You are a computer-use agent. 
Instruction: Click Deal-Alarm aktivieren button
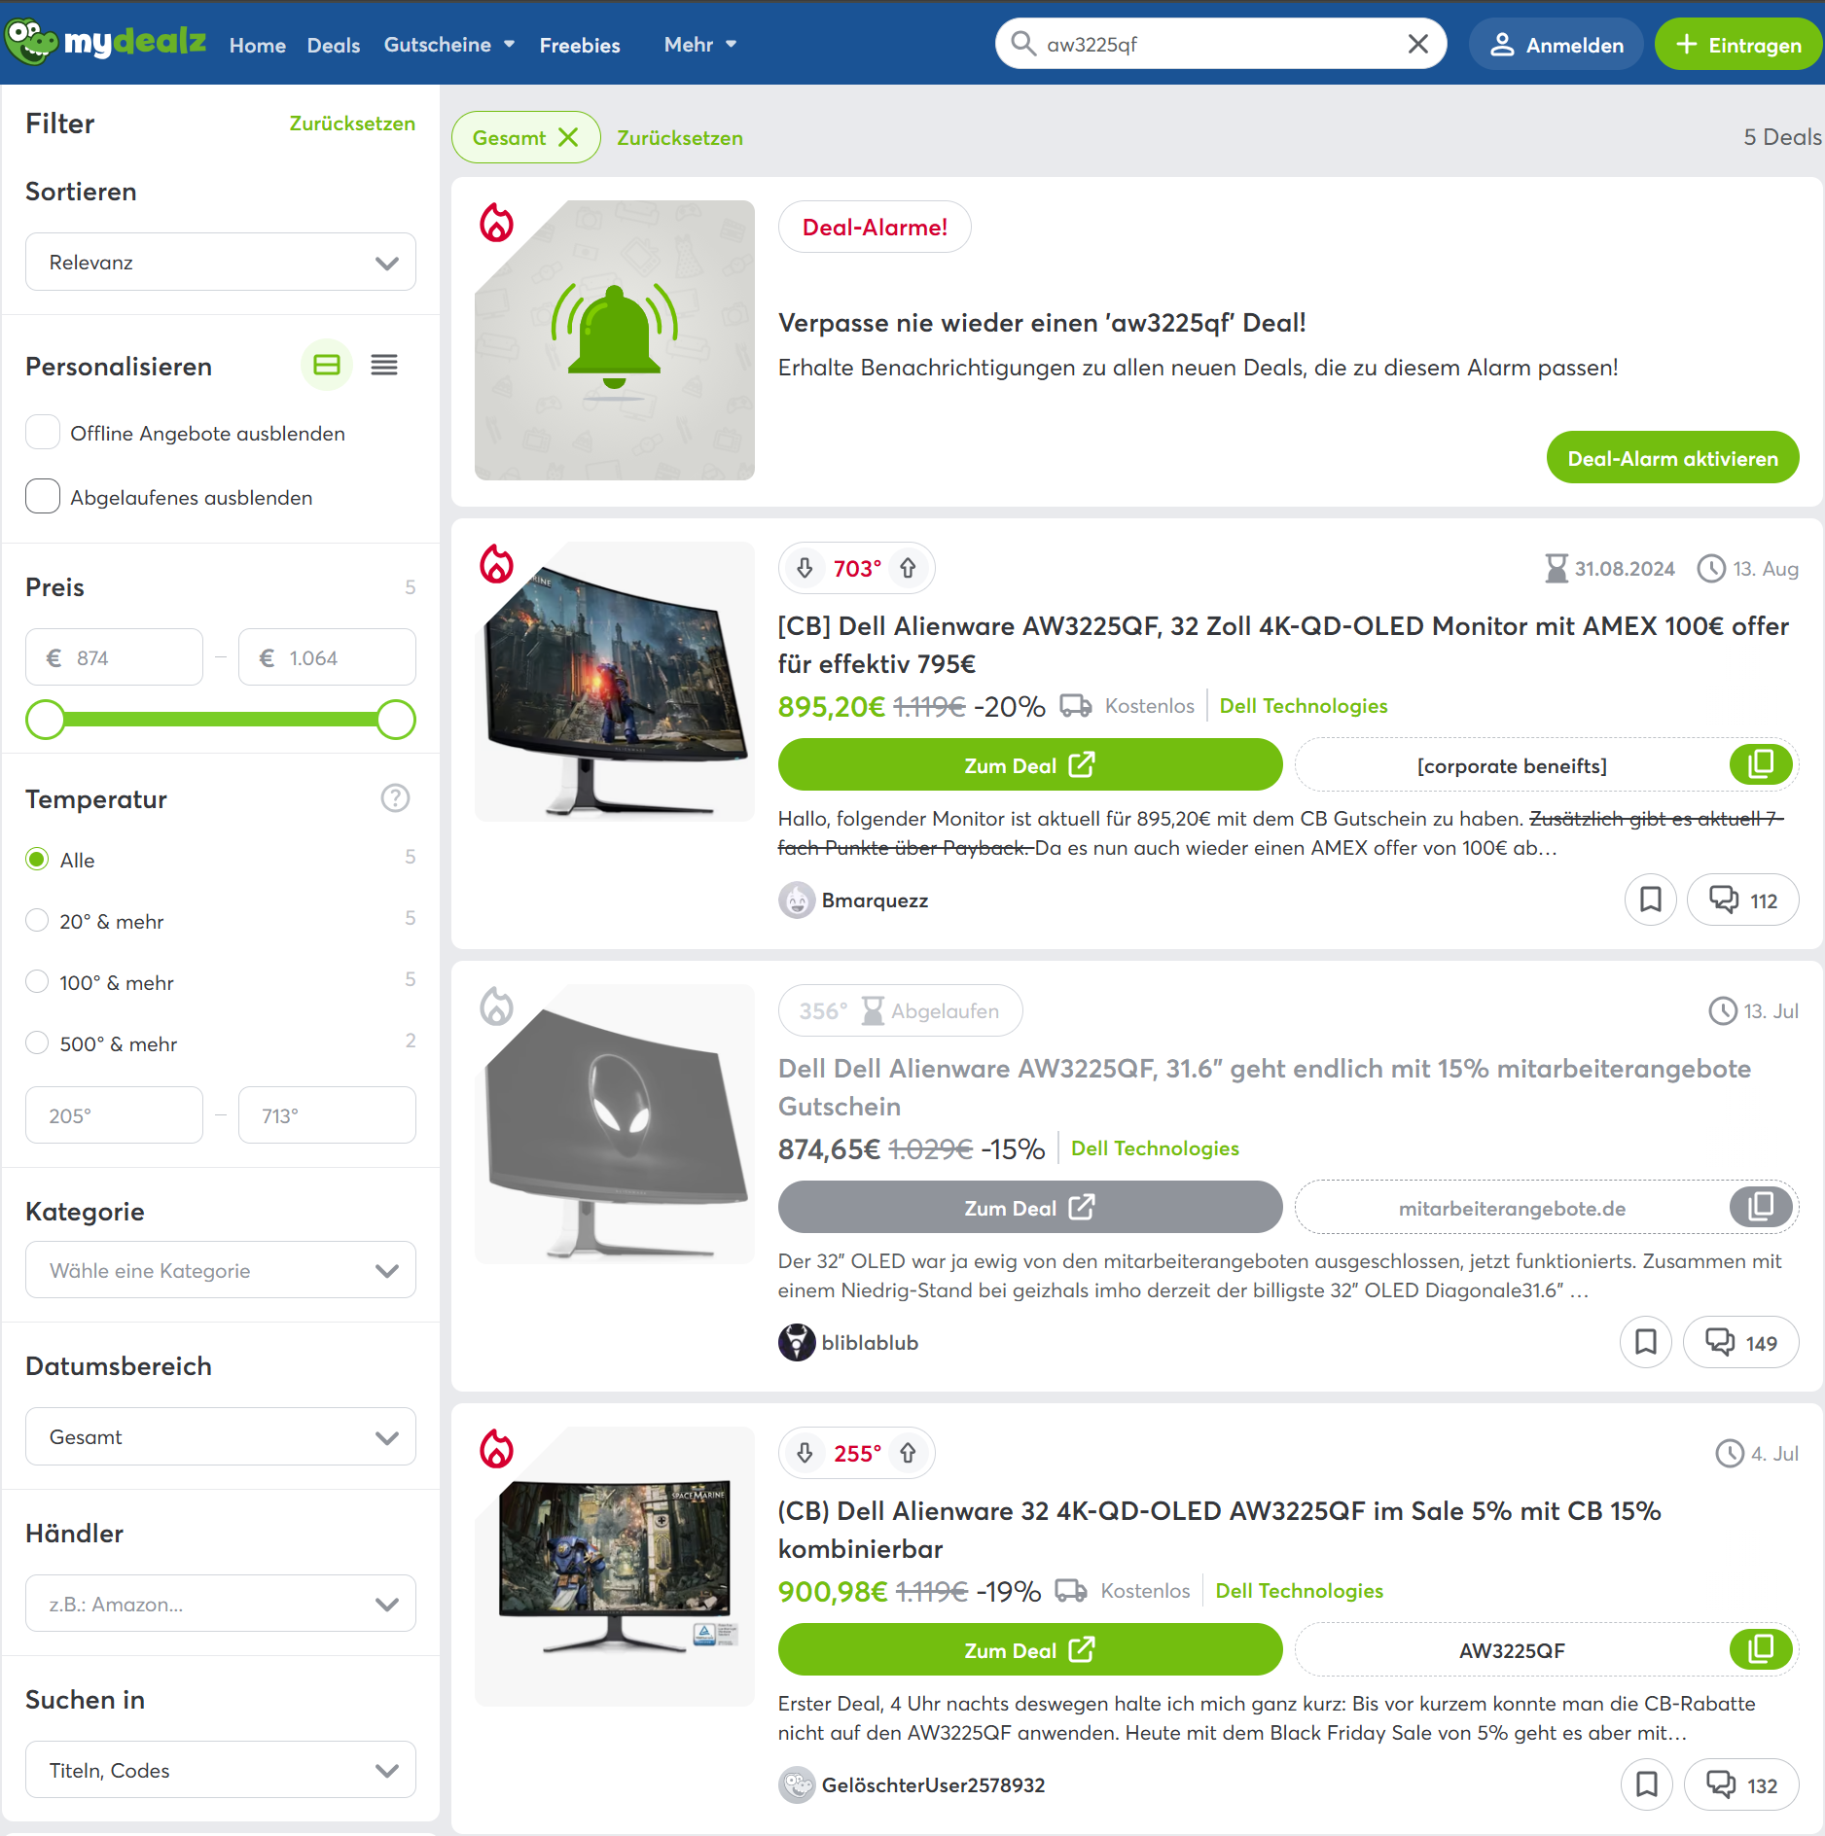click(1672, 457)
